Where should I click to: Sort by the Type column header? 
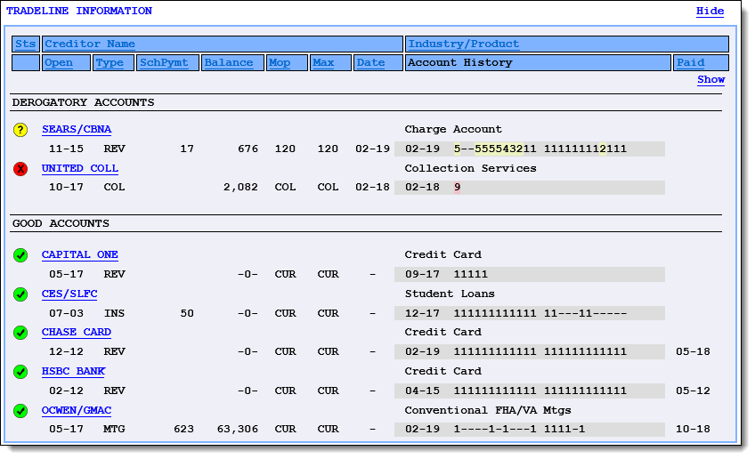[110, 62]
